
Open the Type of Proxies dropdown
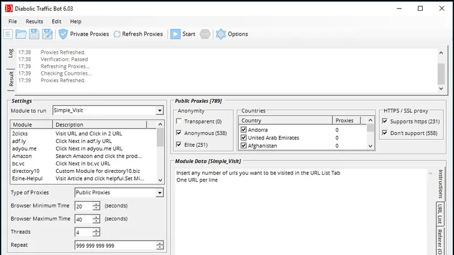[159, 193]
